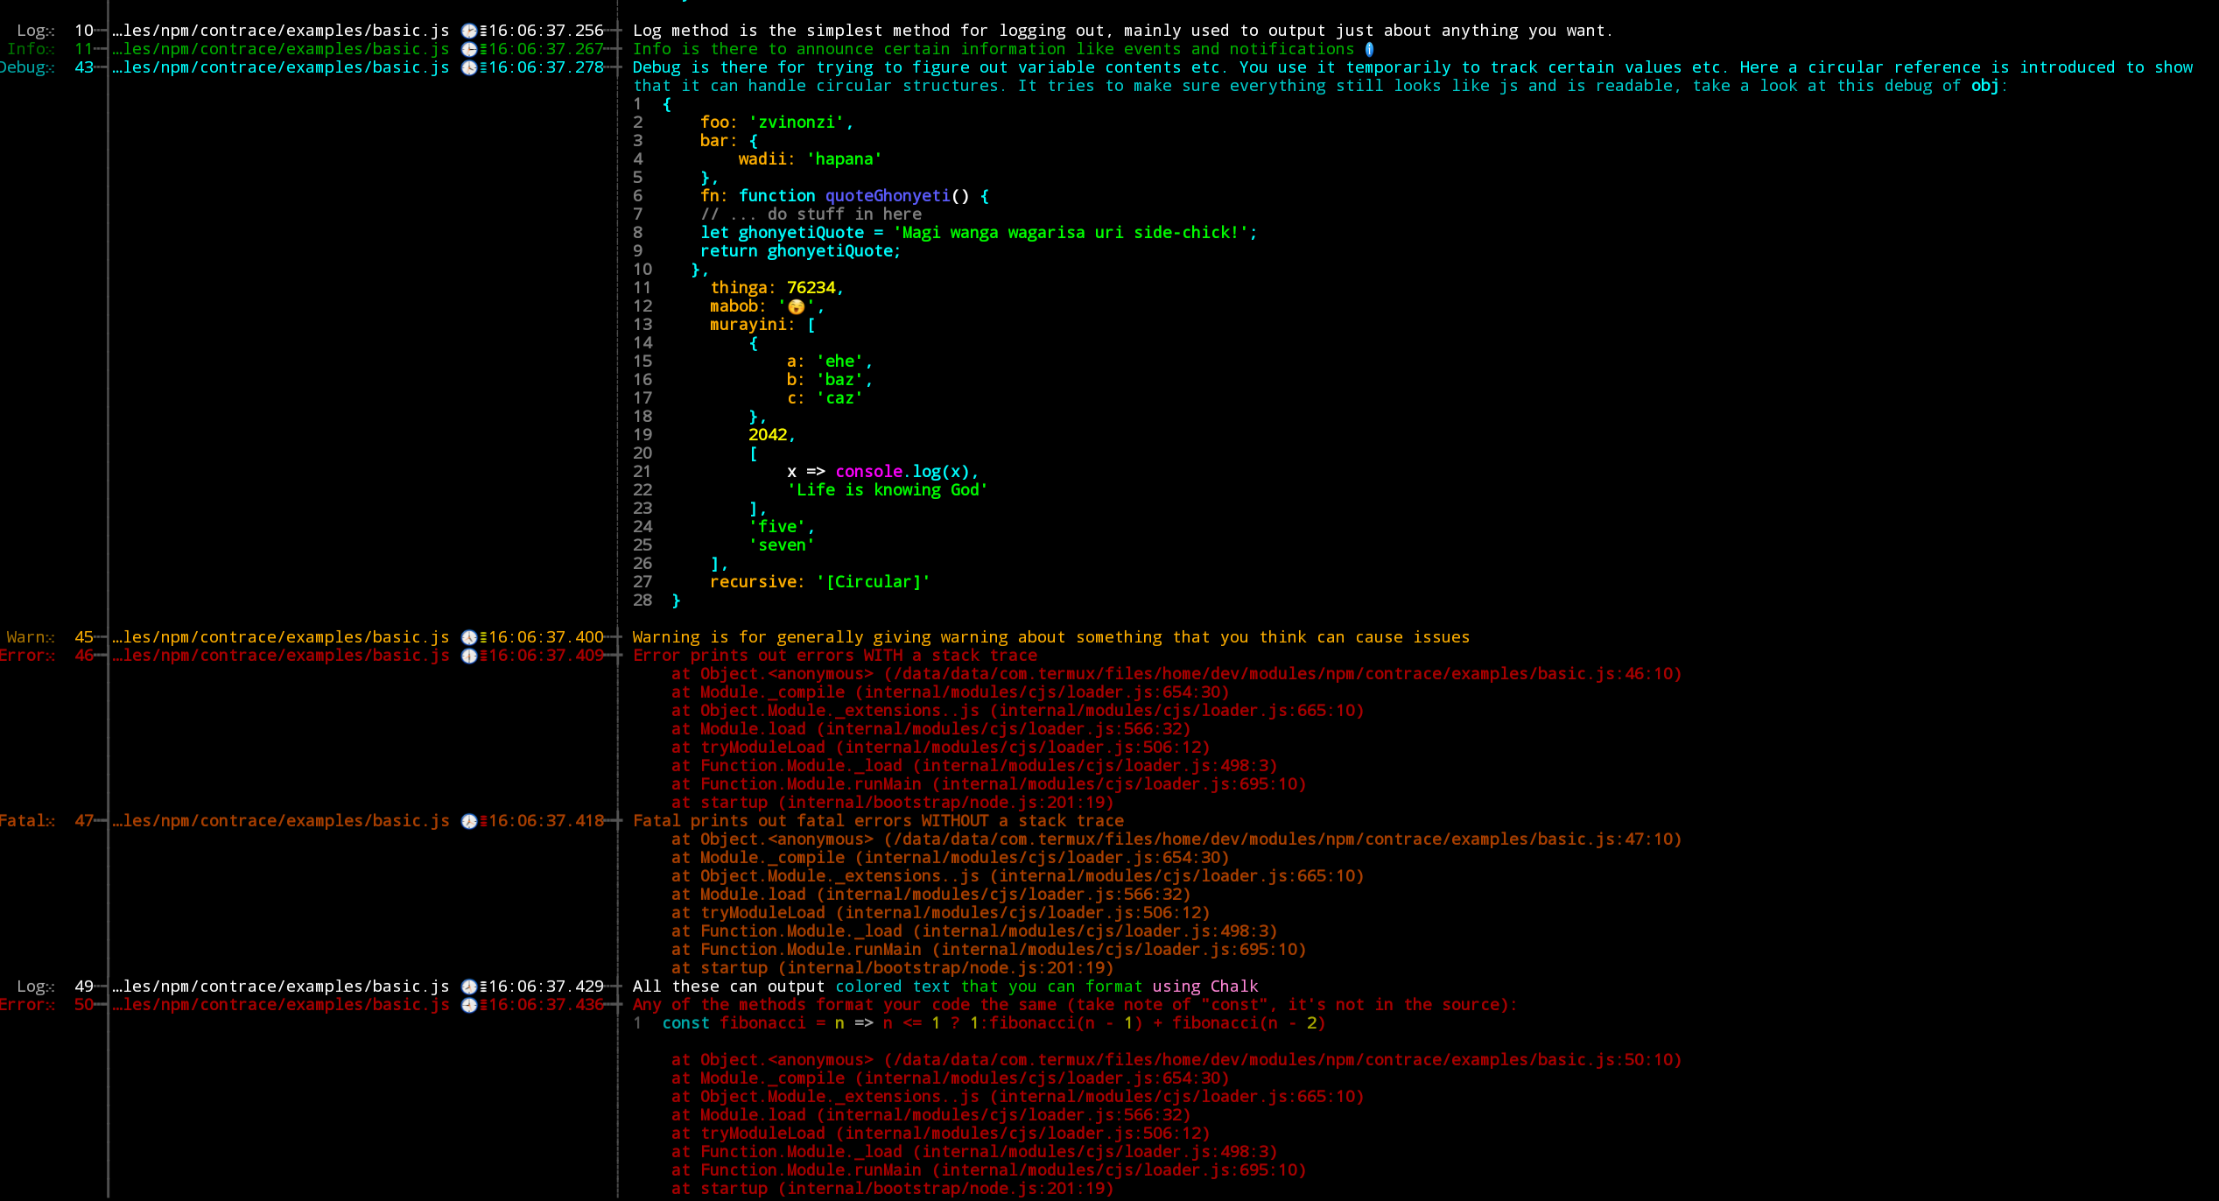Click clock icon beside timestamp 16:06:37.409
This screenshot has height=1201, width=2219.
(469, 656)
